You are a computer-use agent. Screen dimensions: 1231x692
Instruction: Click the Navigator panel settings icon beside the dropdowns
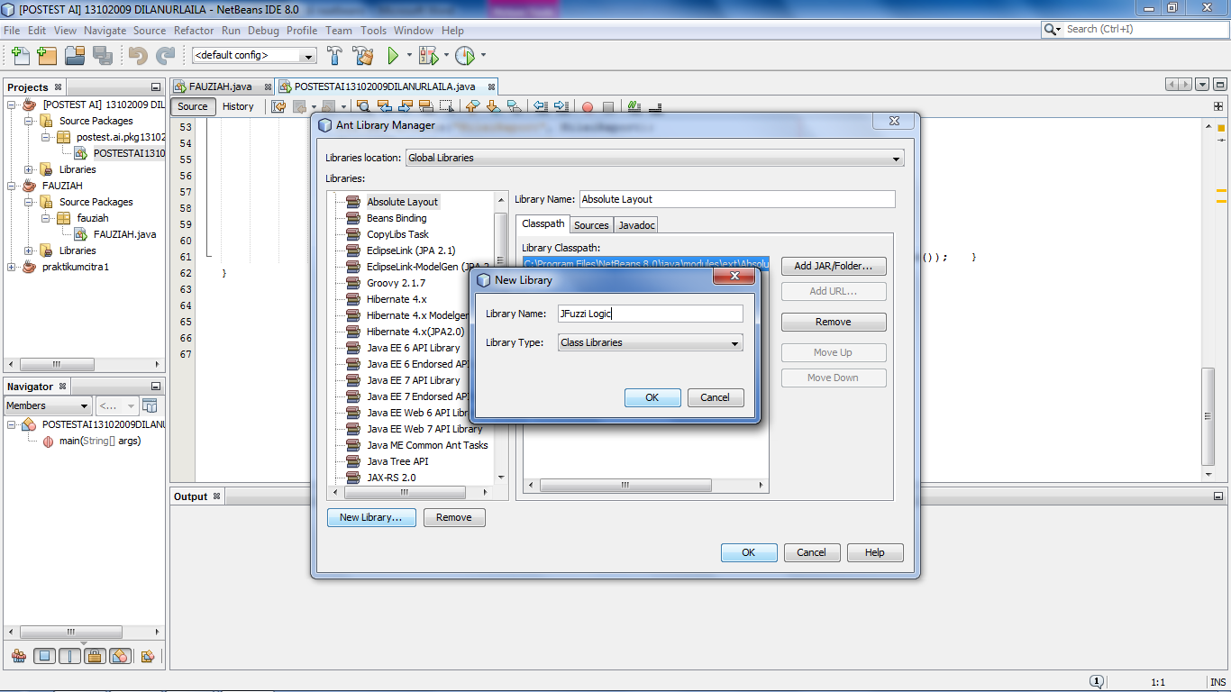pyautogui.click(x=150, y=405)
